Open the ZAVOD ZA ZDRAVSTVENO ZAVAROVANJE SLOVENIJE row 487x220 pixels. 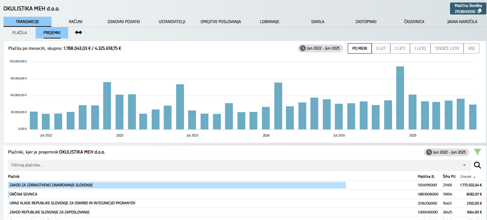point(51,185)
